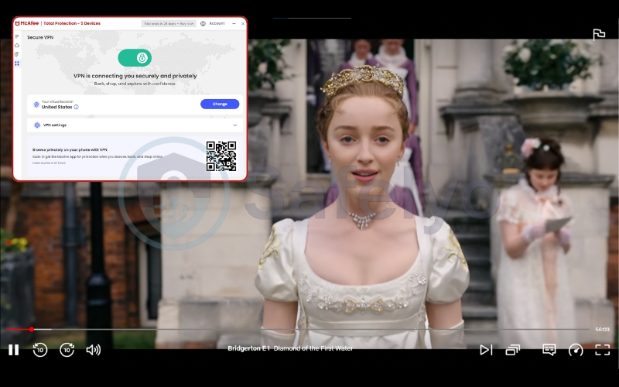Open audio and subtitles options

coord(549,350)
